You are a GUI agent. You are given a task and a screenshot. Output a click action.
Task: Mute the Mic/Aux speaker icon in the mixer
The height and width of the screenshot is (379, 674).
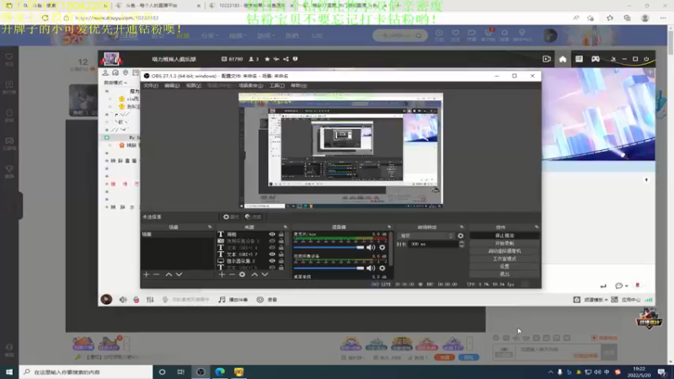coord(371,248)
